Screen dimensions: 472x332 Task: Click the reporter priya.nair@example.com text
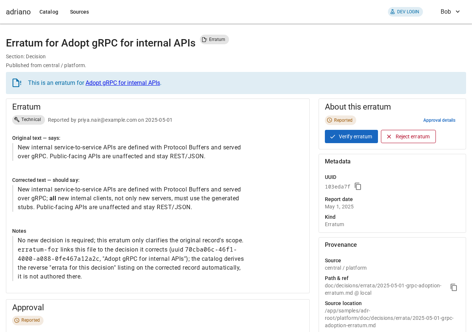click(107, 120)
